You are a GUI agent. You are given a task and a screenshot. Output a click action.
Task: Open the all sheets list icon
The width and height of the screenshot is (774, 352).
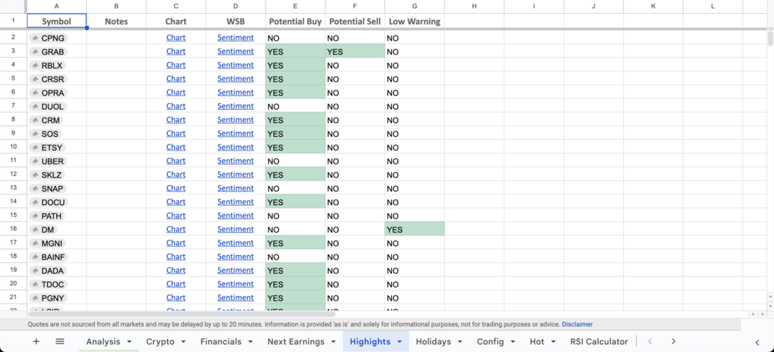60,341
